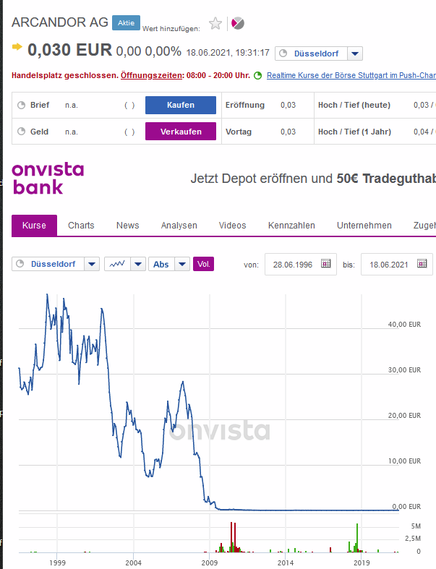Image resolution: width=436 pixels, height=569 pixels.
Task: Click the blue Aktie badge
Action: (126, 23)
